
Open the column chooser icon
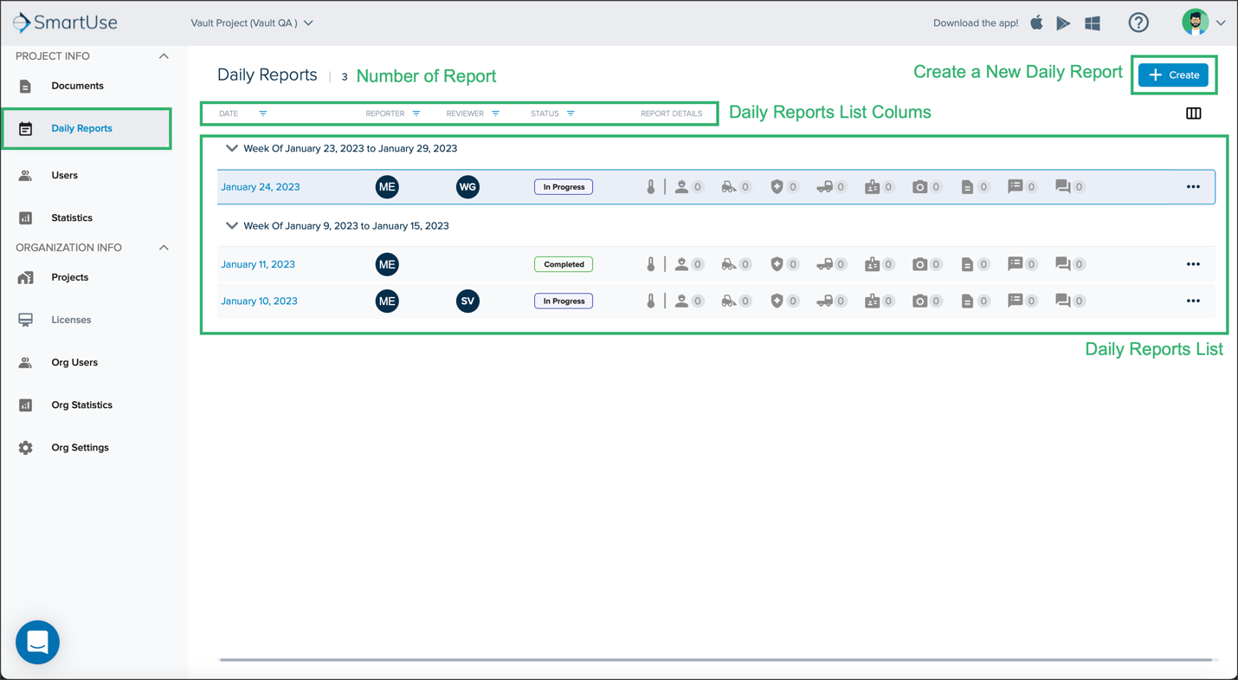[x=1193, y=113]
